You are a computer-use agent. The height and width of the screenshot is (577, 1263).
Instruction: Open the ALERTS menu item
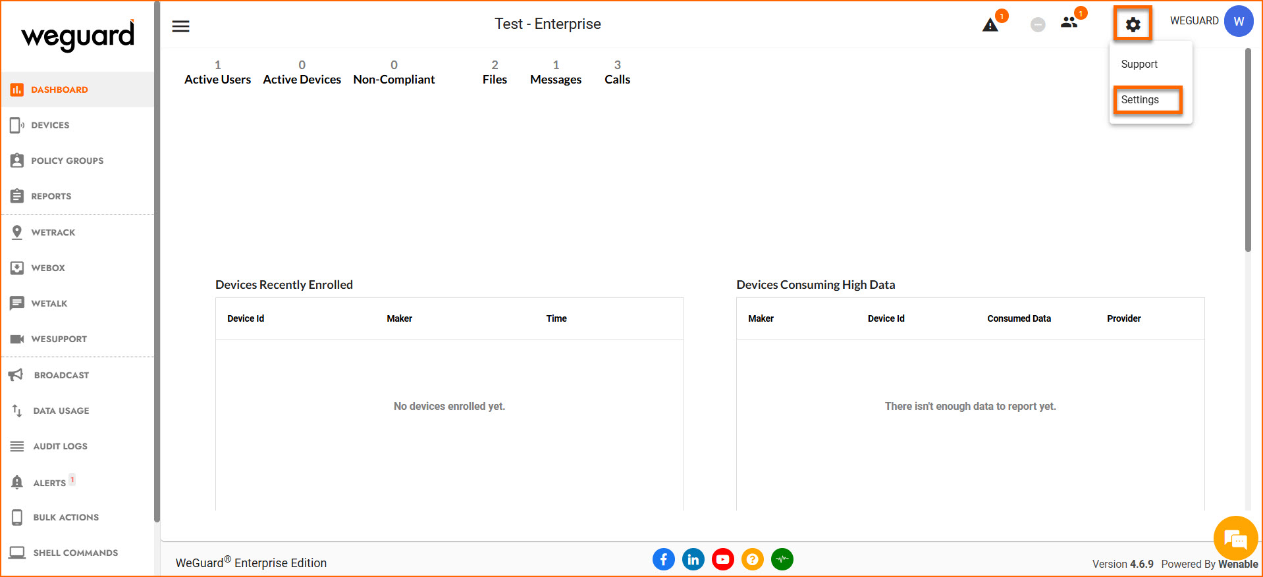(77, 482)
